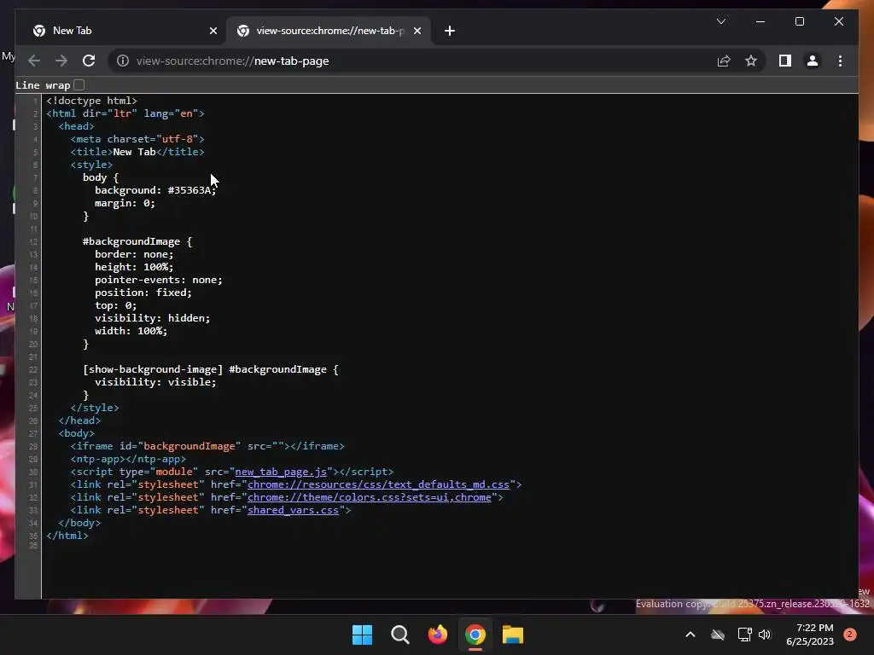Viewport: 874px width, 655px height.
Task: Click the Chrome taskbar icon
Action: pos(475,635)
